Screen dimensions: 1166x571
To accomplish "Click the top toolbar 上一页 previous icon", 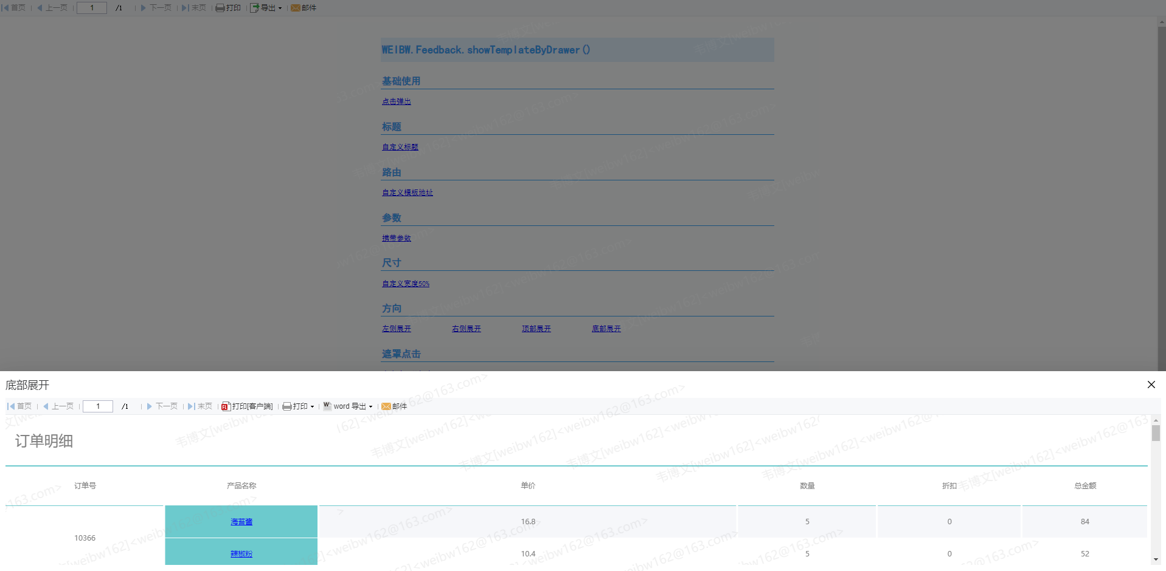I will click(x=52, y=8).
